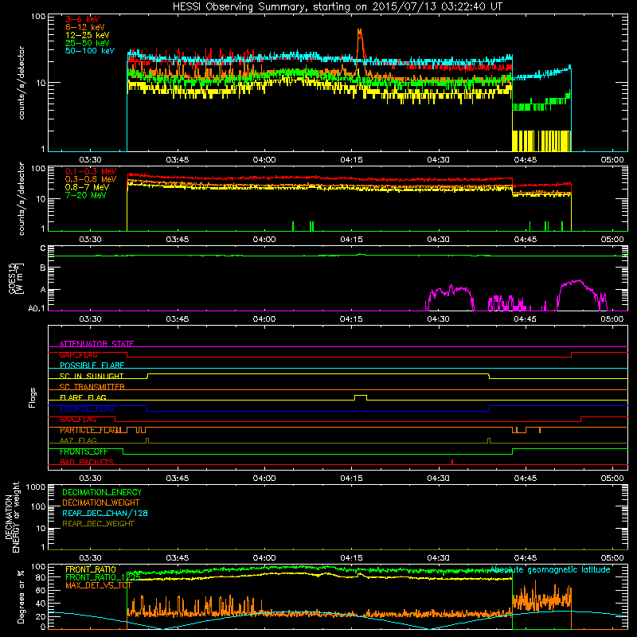
Task: Select the SC_IN_SUNLIGHT flag label
Action: pyautogui.click(x=92, y=376)
